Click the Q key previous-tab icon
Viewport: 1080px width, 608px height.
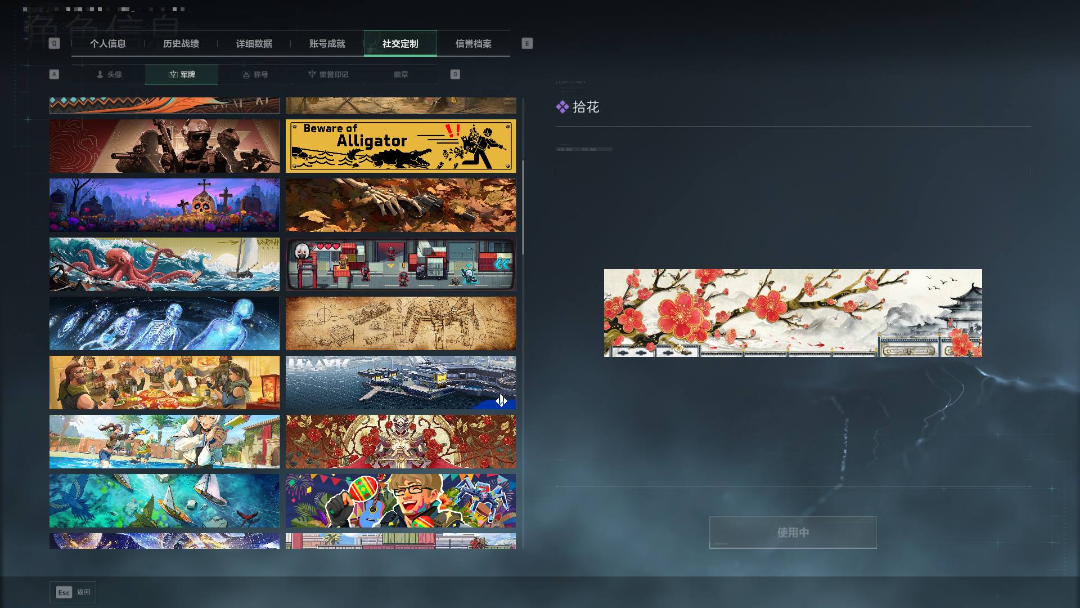tap(54, 43)
